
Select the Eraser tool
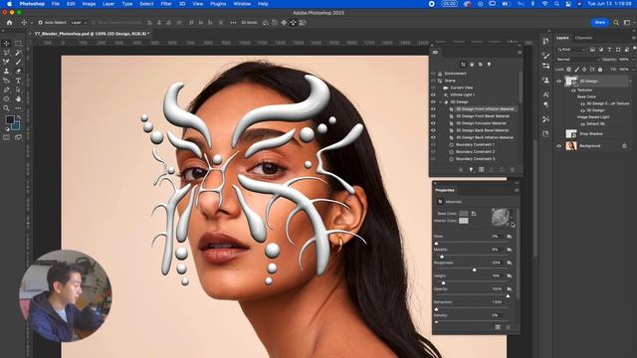click(x=18, y=72)
